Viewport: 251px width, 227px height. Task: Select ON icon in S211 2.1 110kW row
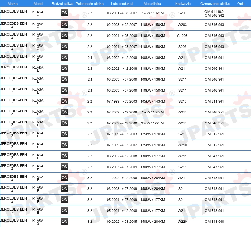point(65,90)
